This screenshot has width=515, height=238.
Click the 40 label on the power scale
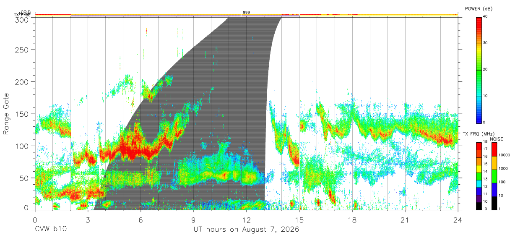(486, 16)
